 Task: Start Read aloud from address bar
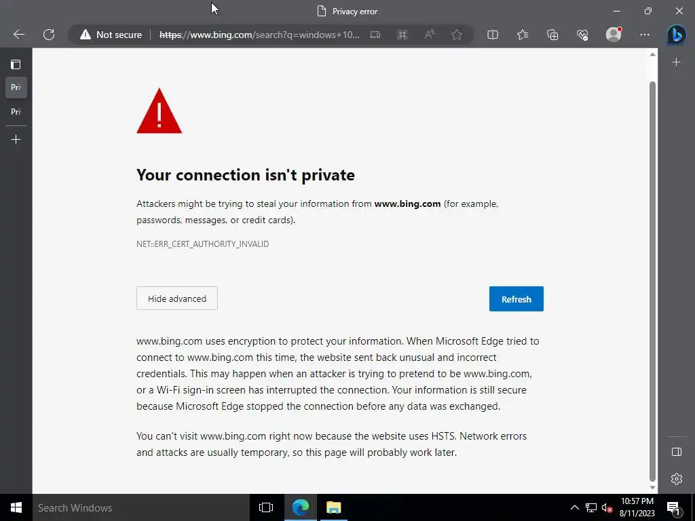click(430, 35)
